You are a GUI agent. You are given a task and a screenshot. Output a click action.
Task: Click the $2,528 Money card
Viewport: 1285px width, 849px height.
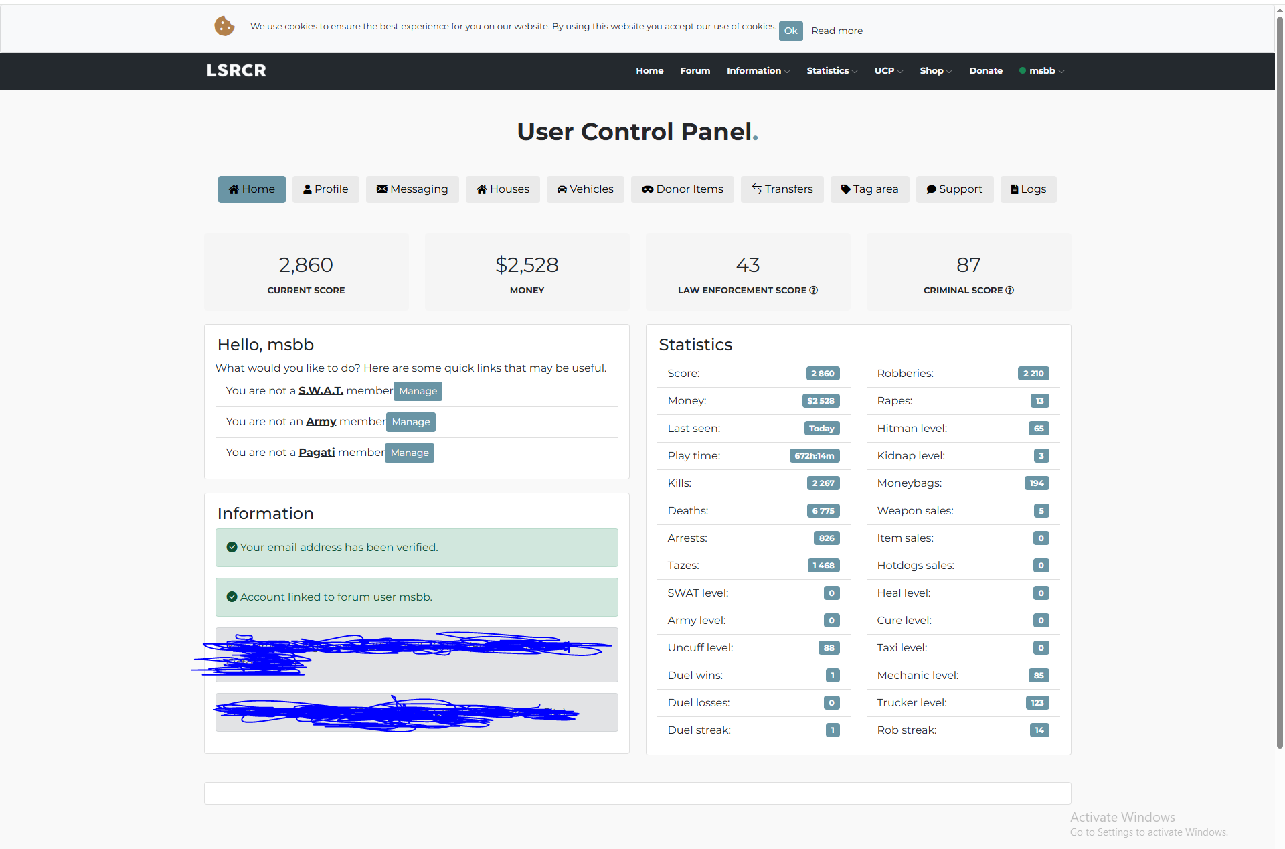click(527, 272)
